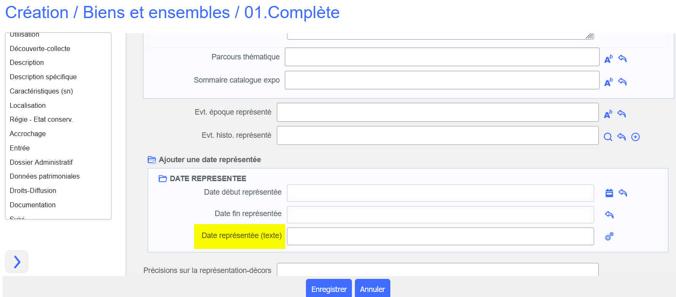Click into the Date représentée (texte) field
Image resolution: width=676 pixels, height=297 pixels.
coord(440,236)
